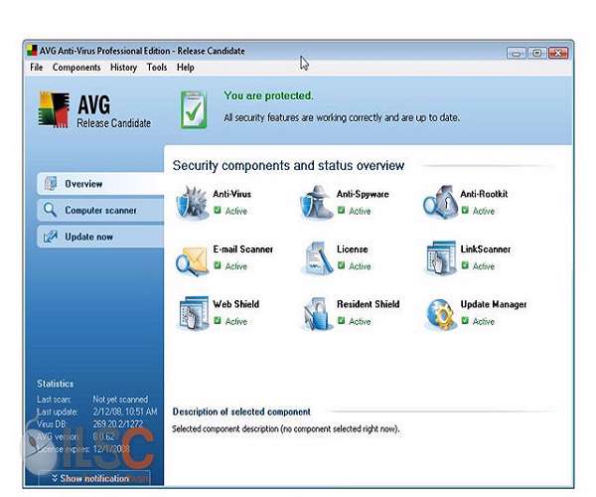Open the Anti-Spyware component icon
This screenshot has width=596, height=497.
tap(316, 203)
